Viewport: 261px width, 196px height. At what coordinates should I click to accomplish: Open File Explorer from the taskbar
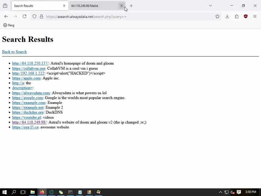pos(32,192)
